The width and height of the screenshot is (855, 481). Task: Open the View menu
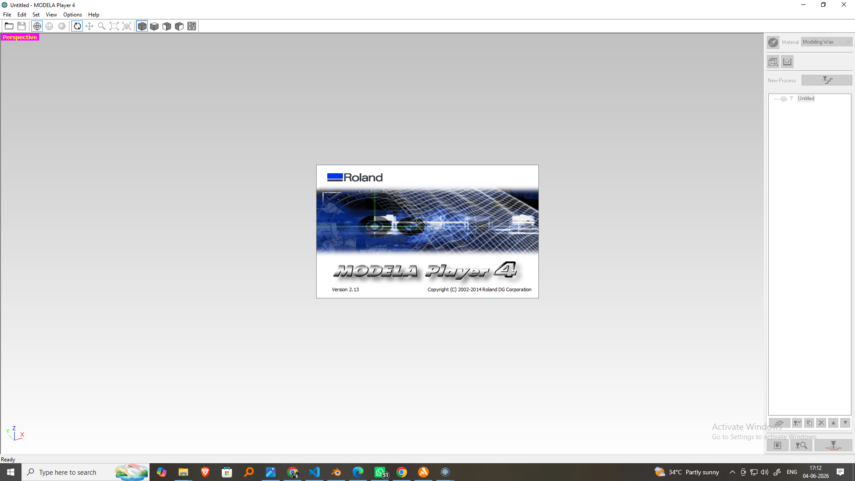pyautogui.click(x=51, y=15)
